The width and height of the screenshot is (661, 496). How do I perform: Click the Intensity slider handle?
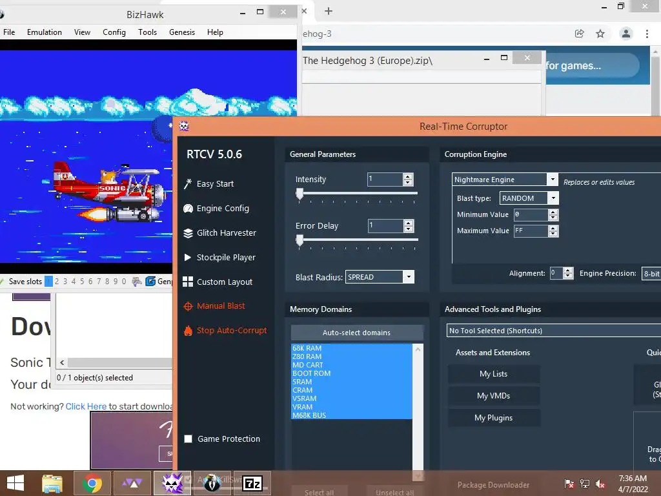click(x=300, y=194)
